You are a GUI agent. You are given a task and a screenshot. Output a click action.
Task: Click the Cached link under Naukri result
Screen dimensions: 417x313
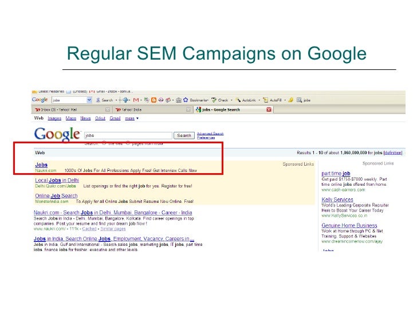tap(89, 229)
